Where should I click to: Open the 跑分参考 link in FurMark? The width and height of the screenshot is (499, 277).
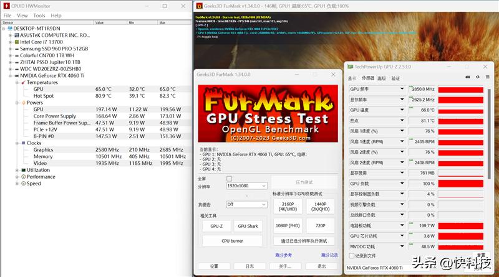coord(284,255)
